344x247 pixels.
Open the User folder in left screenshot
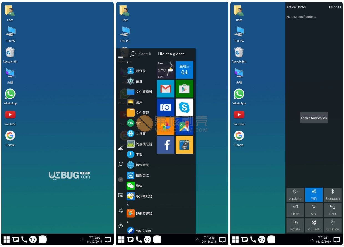(x=10, y=13)
